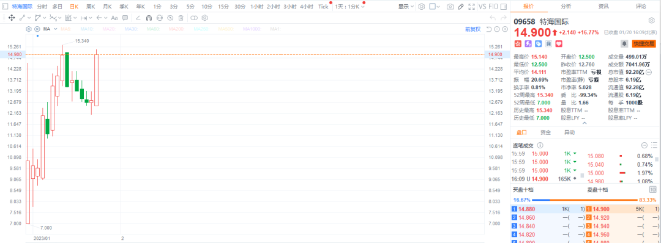The image size is (661, 243).
Task: Select the trend line drawing tool
Action: [x=22, y=18]
